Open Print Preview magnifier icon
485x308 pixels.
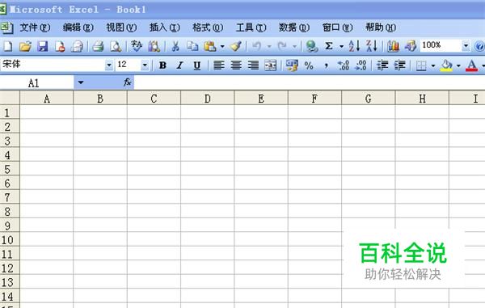(116, 46)
